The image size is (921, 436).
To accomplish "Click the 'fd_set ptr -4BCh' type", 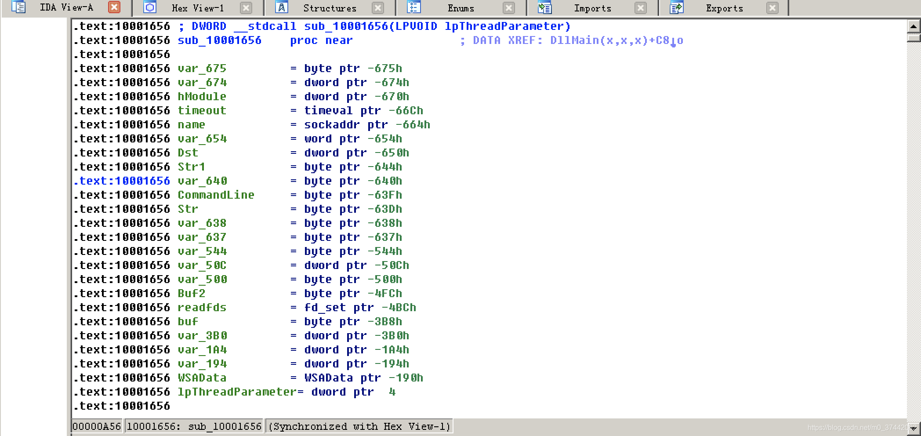I will coord(360,308).
